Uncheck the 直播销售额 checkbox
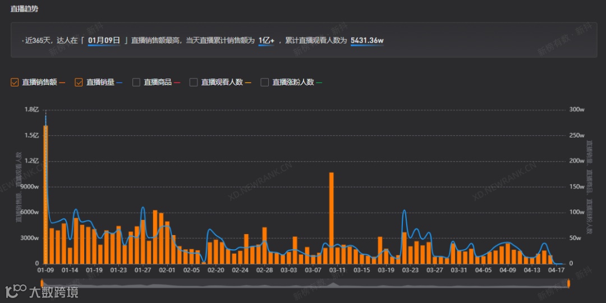This screenshot has width=606, height=303. tap(15, 82)
